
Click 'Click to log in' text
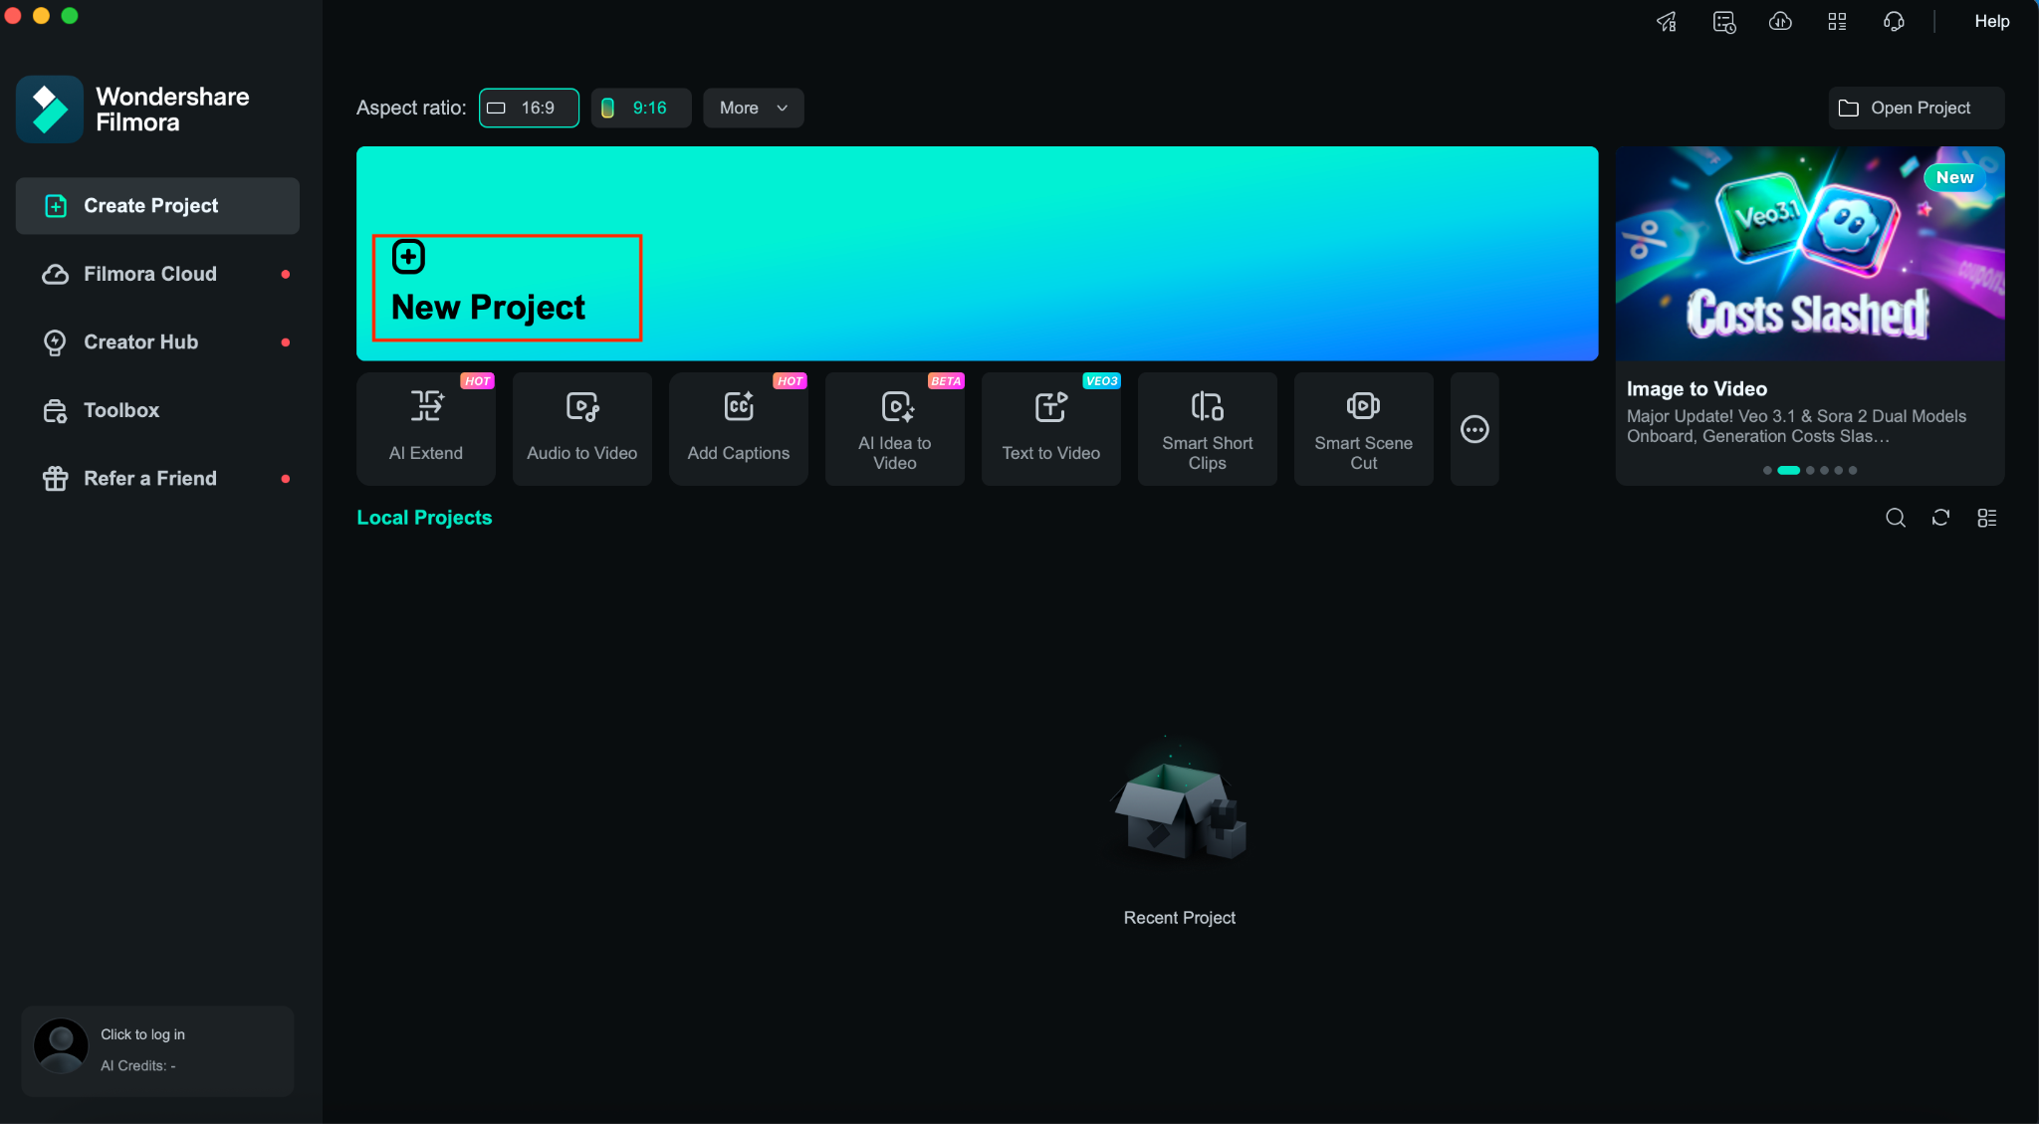point(142,1034)
